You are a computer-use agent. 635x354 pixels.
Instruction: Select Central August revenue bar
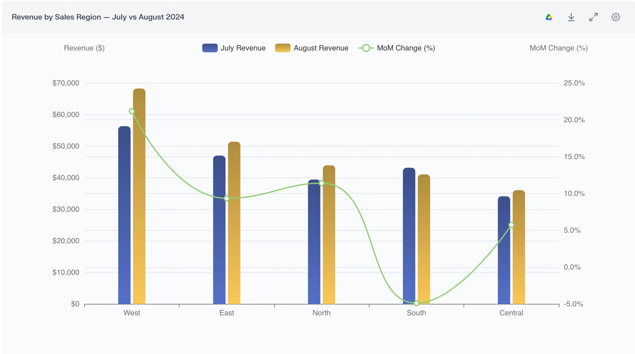click(x=519, y=247)
